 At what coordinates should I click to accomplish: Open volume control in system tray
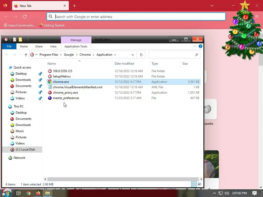(x=227, y=193)
